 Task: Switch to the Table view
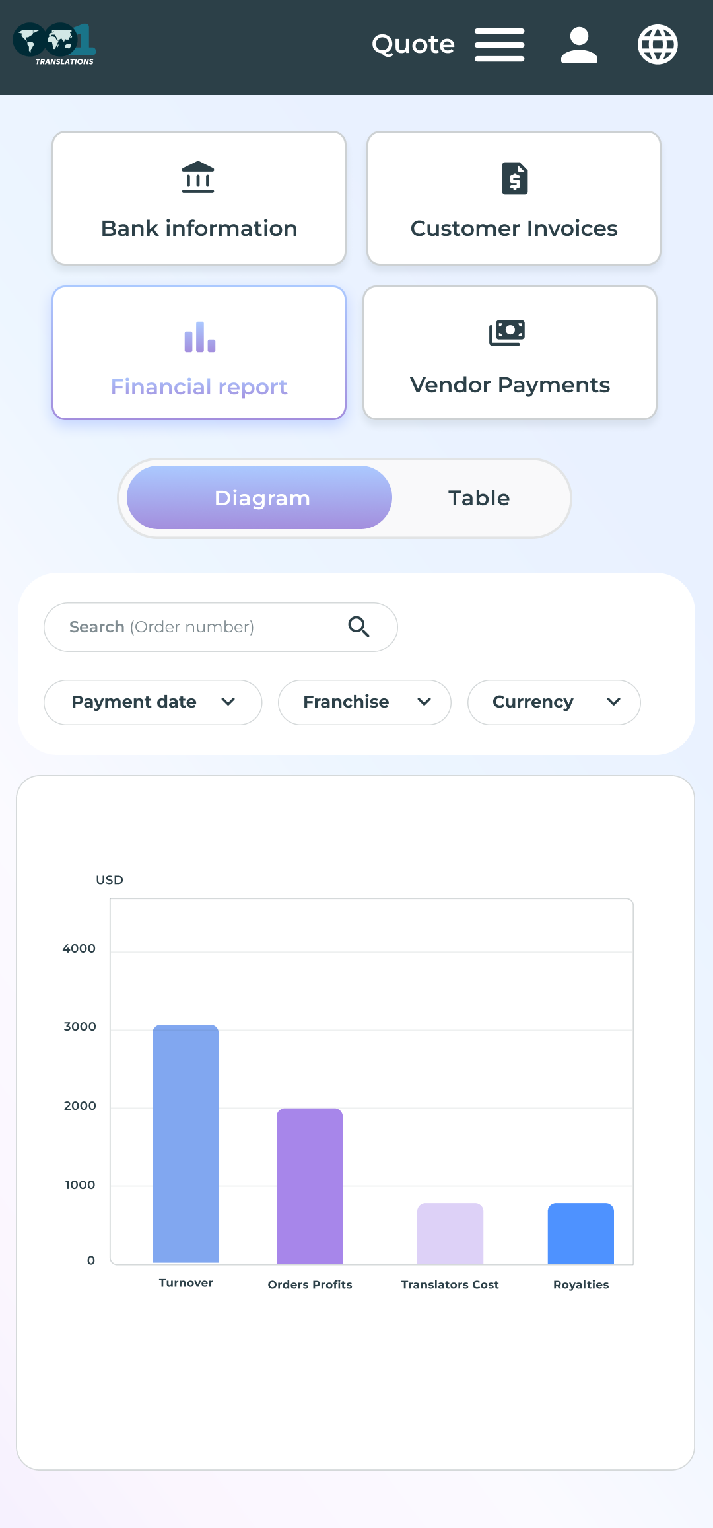479,497
